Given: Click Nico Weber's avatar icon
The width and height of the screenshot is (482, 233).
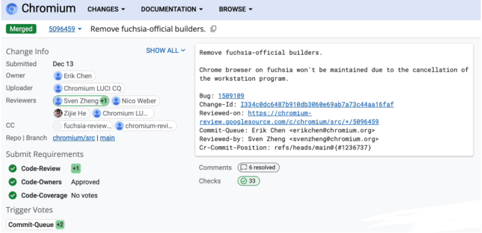Looking at the screenshot, I should (116, 101).
